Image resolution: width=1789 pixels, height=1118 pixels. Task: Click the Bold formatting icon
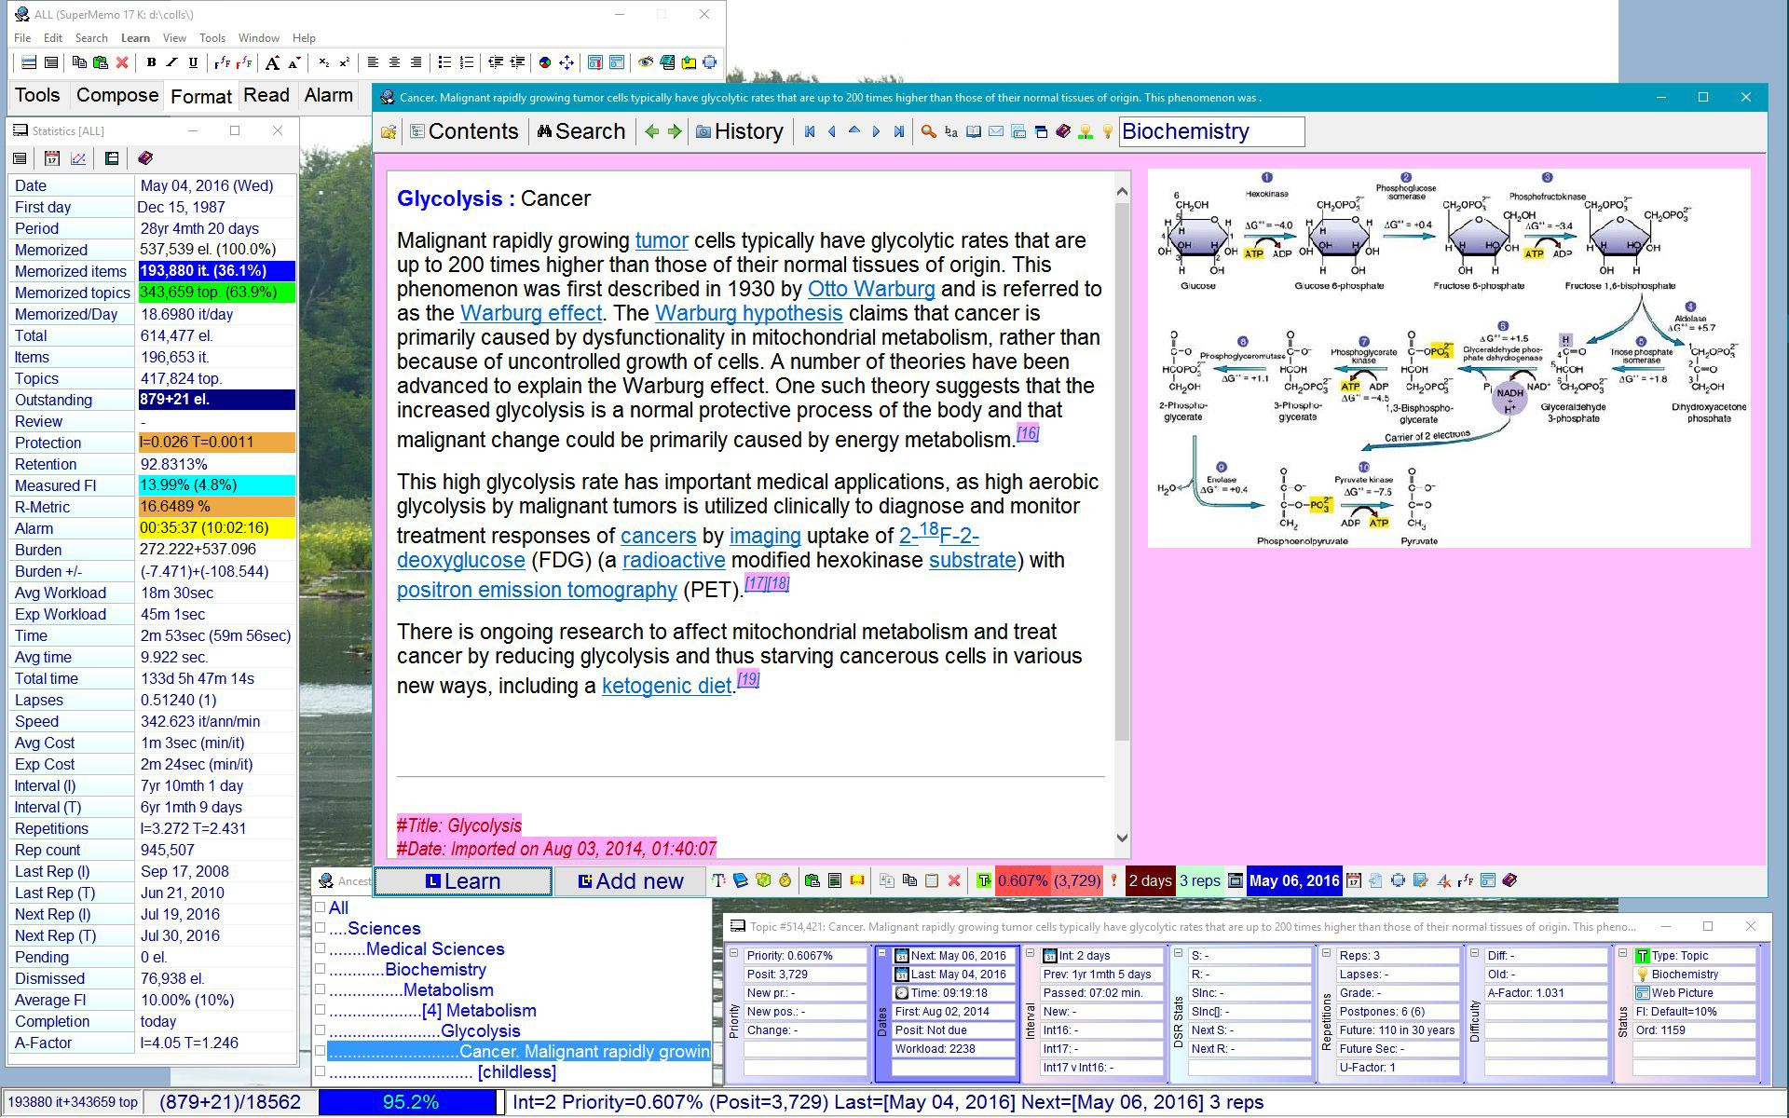pos(150,62)
